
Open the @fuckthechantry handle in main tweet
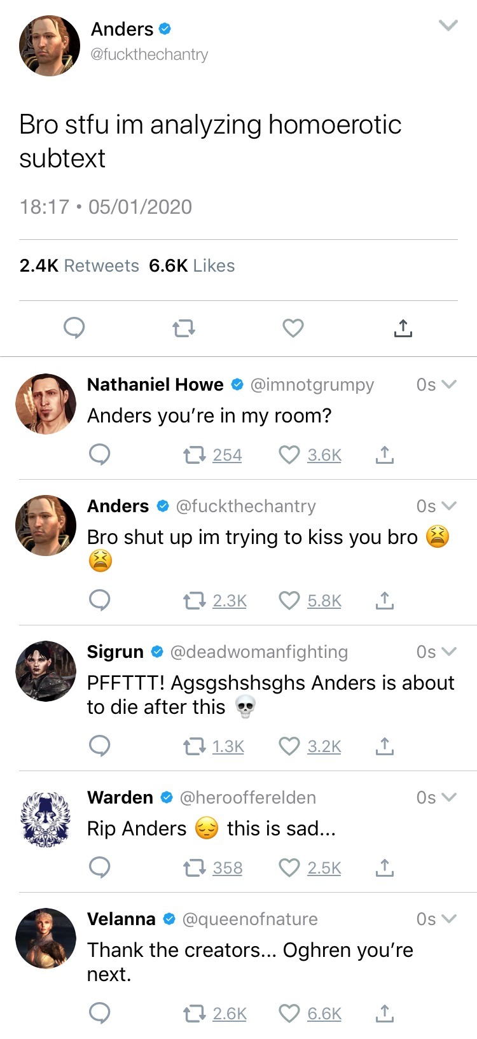tap(149, 55)
